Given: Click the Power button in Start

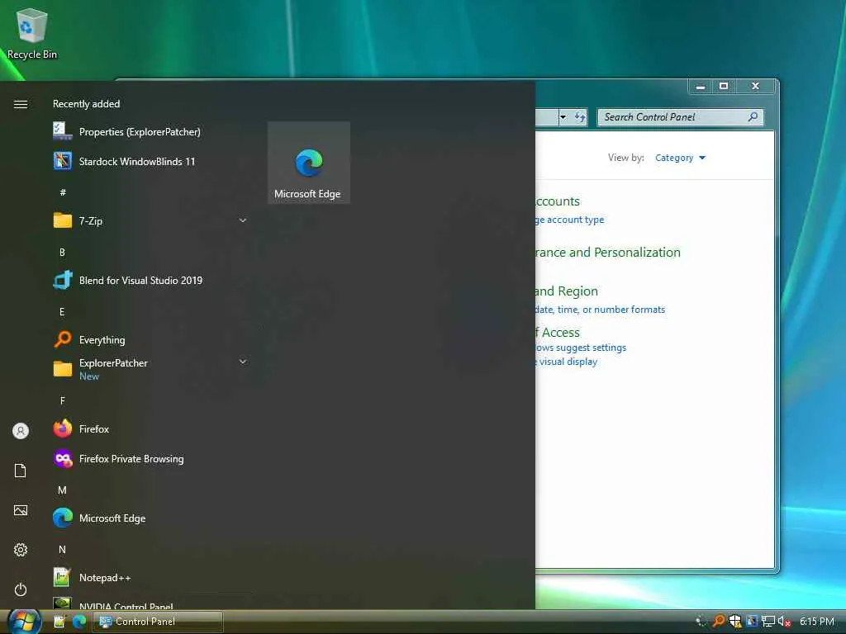Looking at the screenshot, I should pos(21,589).
